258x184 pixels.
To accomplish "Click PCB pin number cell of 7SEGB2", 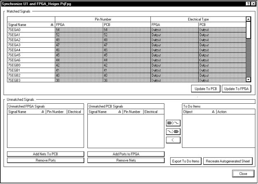I will point(127,75).
